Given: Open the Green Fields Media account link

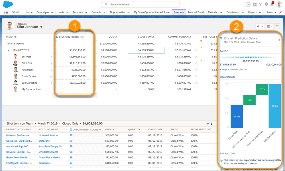Looking at the screenshot, I should 49,158.
